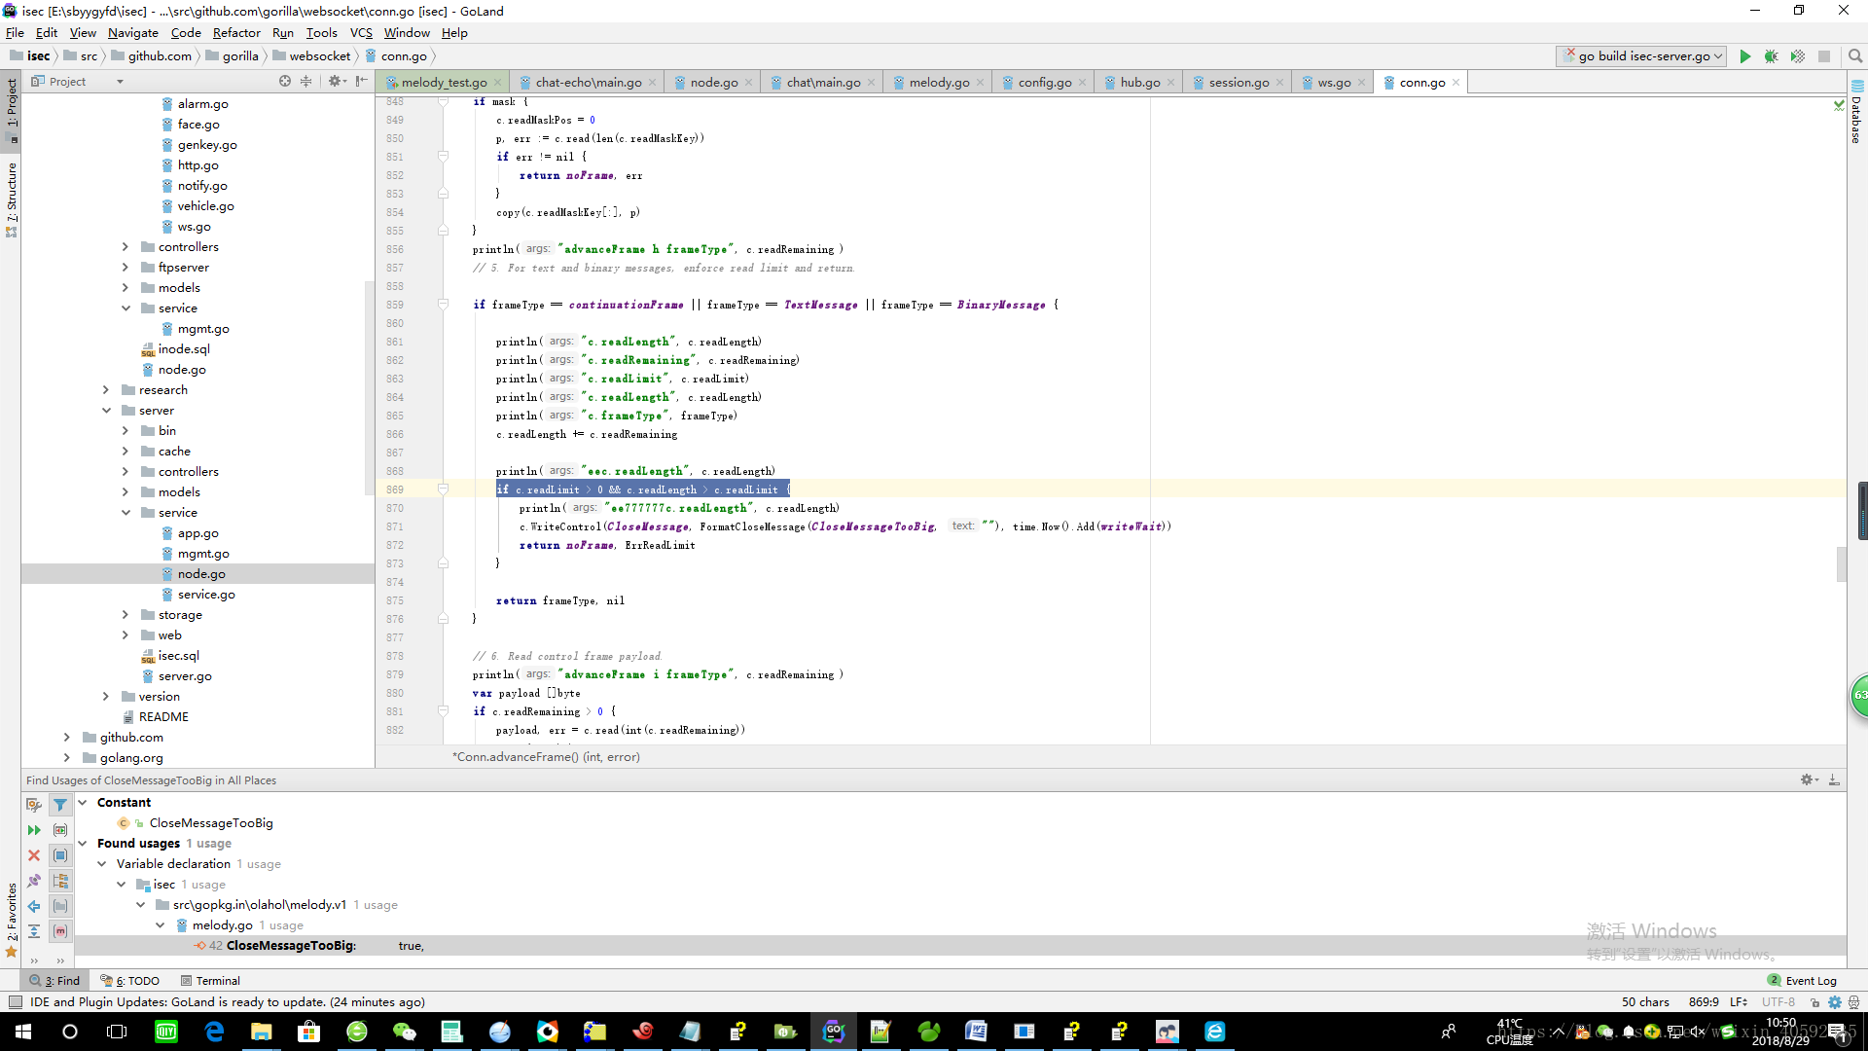
Task: Run with coverage icon
Action: [1797, 56]
